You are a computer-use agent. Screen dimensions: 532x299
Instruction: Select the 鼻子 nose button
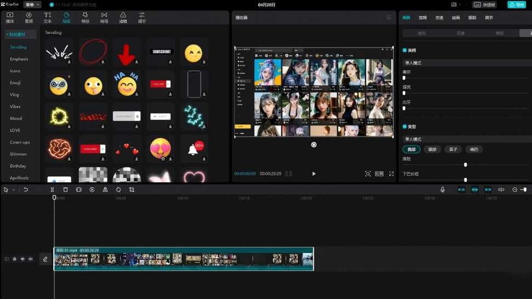click(453, 149)
